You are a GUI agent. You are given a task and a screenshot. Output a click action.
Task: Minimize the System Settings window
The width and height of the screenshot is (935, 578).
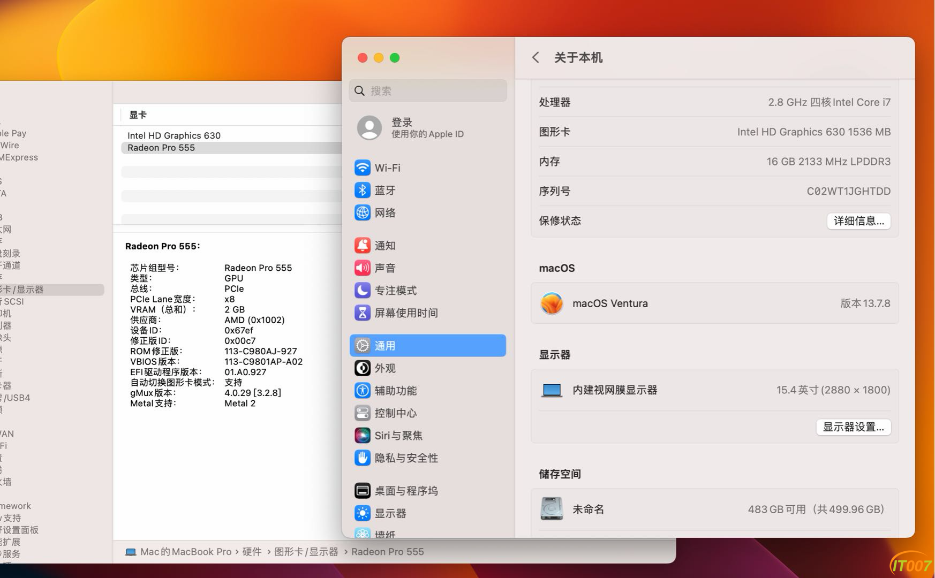pyautogui.click(x=379, y=58)
